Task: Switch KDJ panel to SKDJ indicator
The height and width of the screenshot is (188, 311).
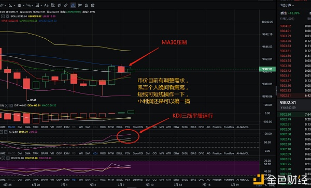Action: (x=185, y=153)
